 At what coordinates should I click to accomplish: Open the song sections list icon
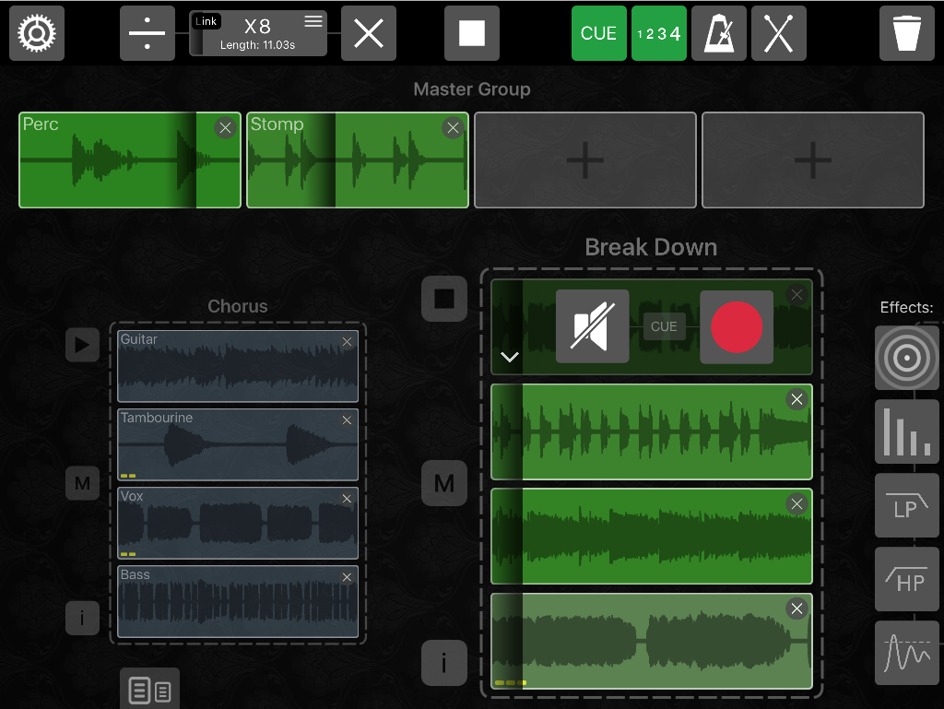[x=150, y=689]
